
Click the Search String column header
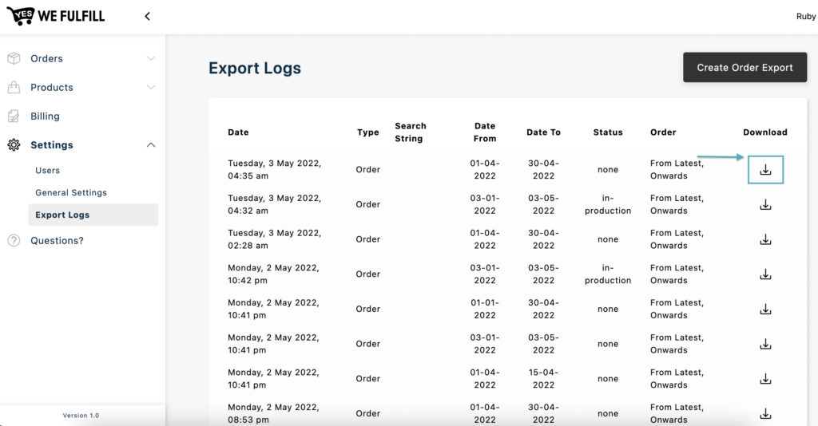coord(410,132)
